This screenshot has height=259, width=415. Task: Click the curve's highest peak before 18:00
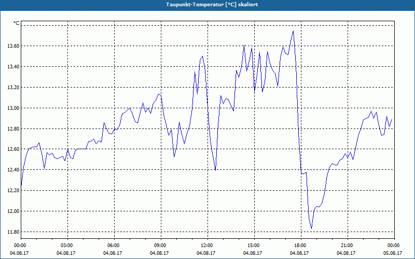[293, 31]
